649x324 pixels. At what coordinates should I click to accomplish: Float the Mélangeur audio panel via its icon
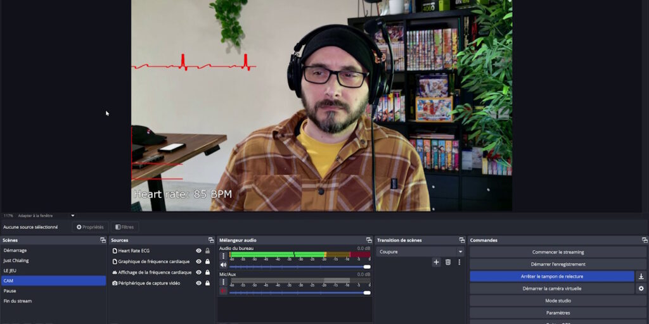click(369, 240)
